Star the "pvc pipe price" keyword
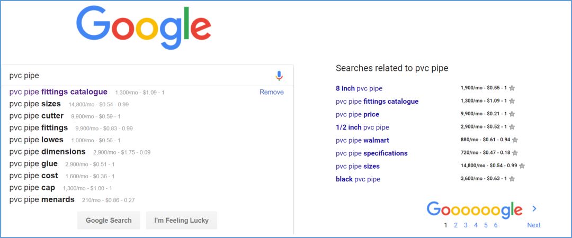The width and height of the screenshot is (572, 238). pyautogui.click(x=512, y=114)
